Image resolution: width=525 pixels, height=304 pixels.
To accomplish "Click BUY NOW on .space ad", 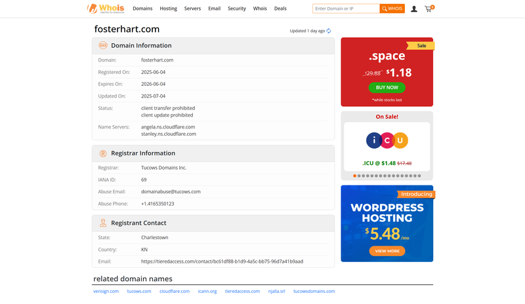I will point(387,88).
